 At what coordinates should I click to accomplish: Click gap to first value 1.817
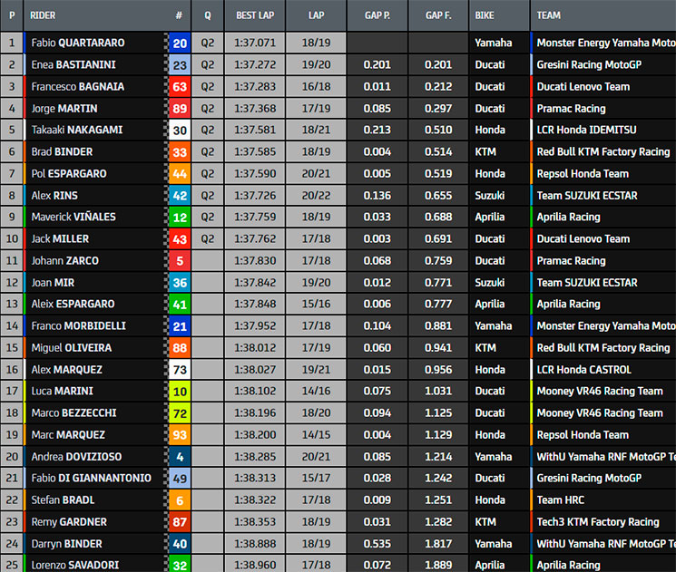tap(438, 544)
